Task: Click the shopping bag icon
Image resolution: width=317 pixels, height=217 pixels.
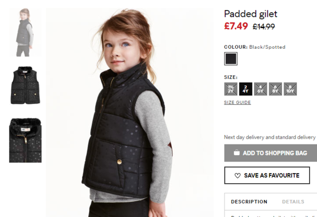Action: [x=237, y=152]
